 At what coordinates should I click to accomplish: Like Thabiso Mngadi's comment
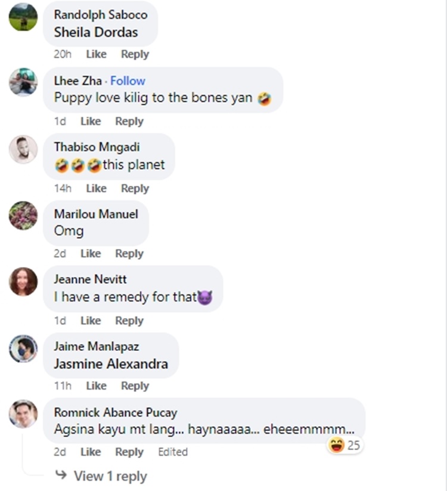(x=96, y=188)
